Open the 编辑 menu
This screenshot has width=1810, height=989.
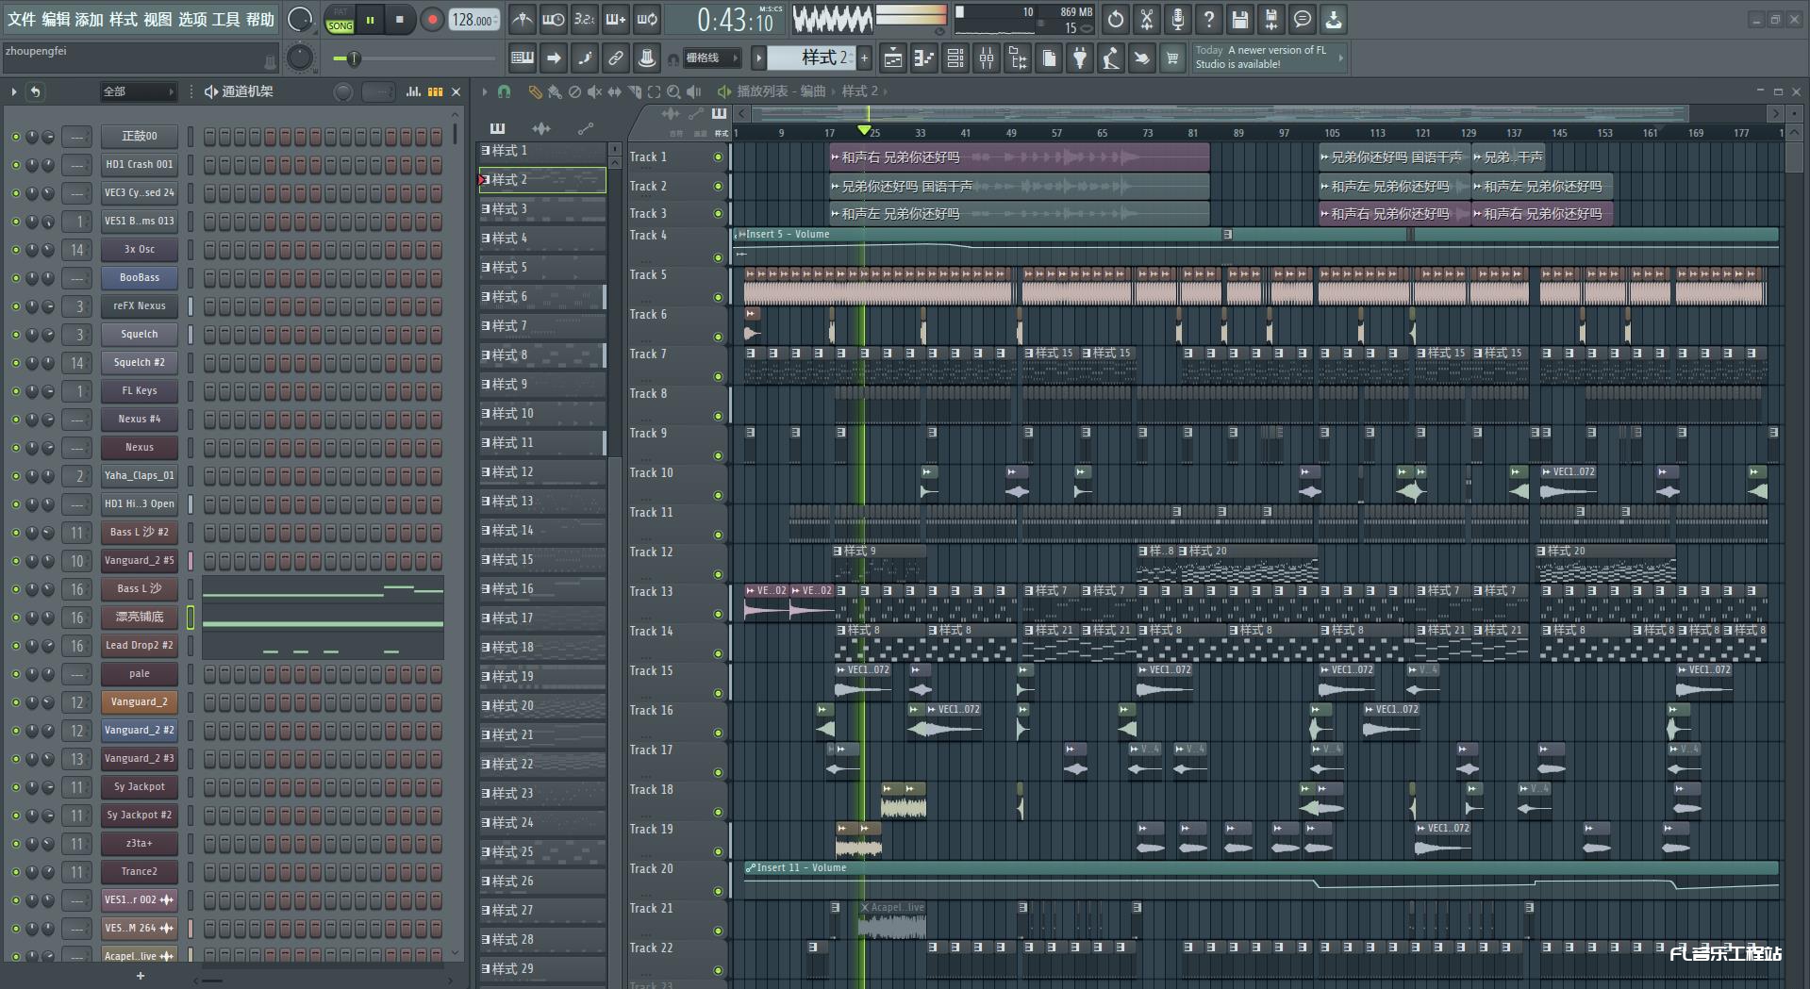(x=56, y=19)
